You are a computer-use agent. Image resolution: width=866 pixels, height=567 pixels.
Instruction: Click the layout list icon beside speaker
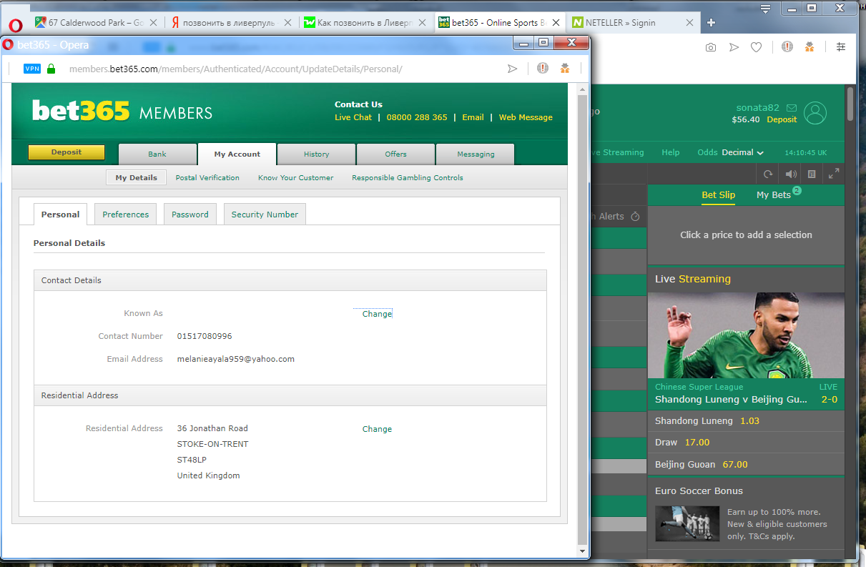pos(812,174)
